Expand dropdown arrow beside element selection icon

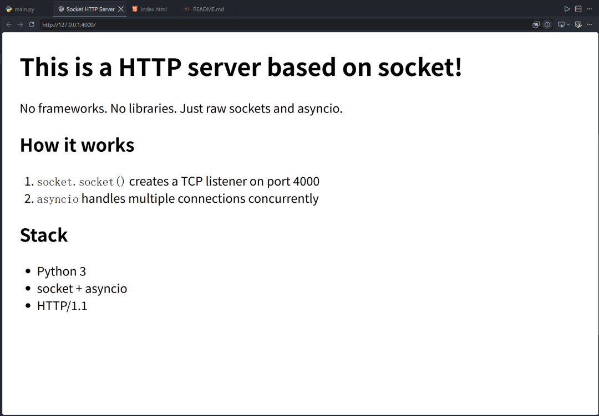(x=568, y=25)
